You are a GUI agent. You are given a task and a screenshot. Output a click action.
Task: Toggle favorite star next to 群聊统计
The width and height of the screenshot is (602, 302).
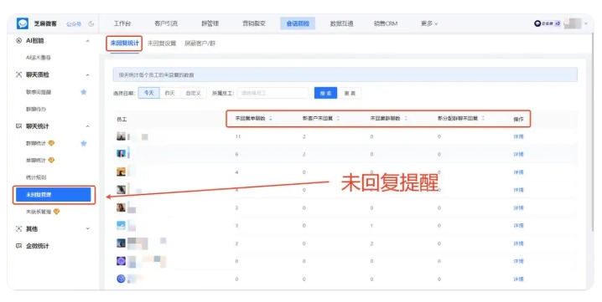click(83, 143)
